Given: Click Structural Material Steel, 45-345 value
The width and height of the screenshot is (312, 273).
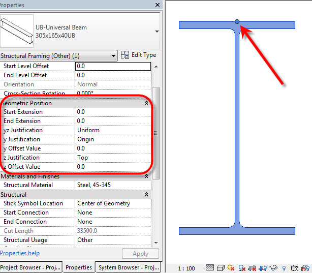Looking at the screenshot, I should (x=113, y=185).
